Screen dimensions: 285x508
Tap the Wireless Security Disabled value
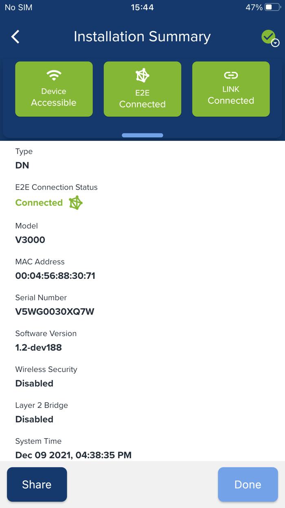click(34, 383)
